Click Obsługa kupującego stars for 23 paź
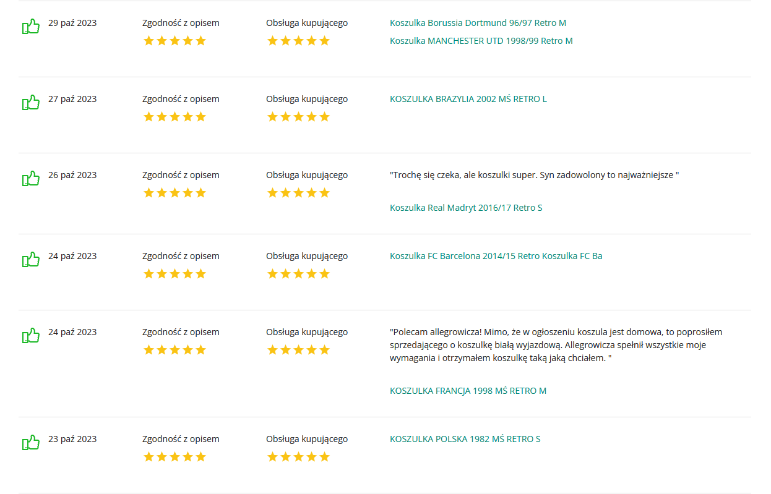 (298, 457)
